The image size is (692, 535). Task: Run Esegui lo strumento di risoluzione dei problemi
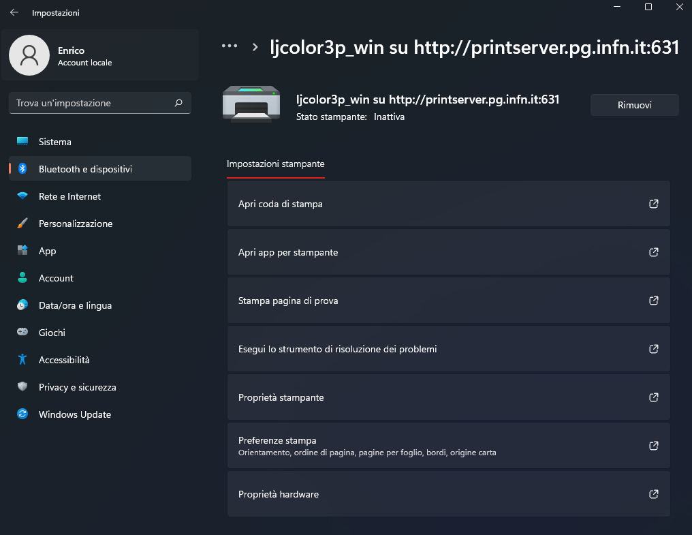[448, 349]
